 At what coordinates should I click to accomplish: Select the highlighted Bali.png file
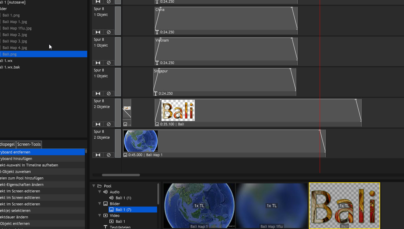[x=44, y=54]
